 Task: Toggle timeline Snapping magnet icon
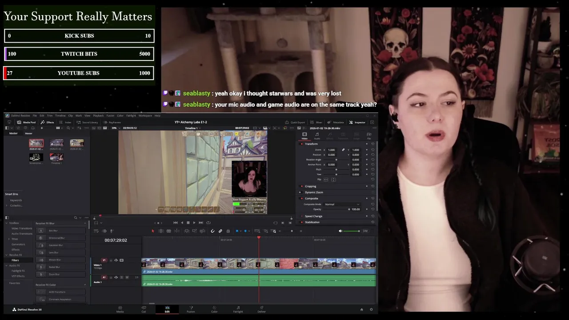212,231
